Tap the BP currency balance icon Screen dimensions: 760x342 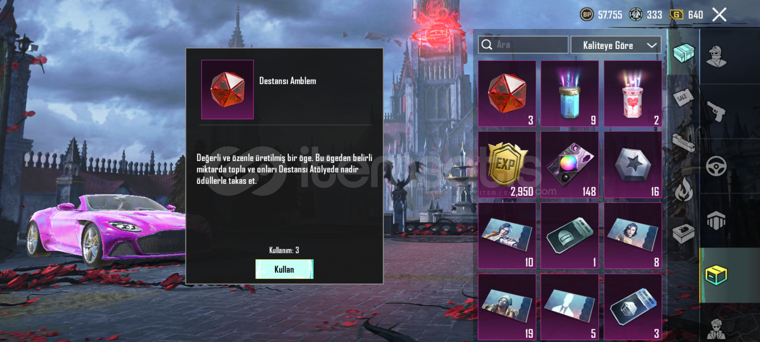[x=587, y=15]
